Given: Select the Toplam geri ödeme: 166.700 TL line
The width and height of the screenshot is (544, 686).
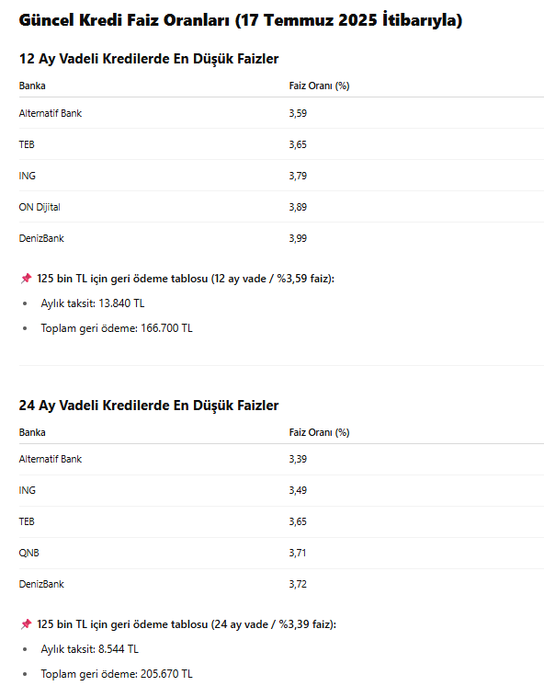Looking at the screenshot, I should click(x=117, y=328).
